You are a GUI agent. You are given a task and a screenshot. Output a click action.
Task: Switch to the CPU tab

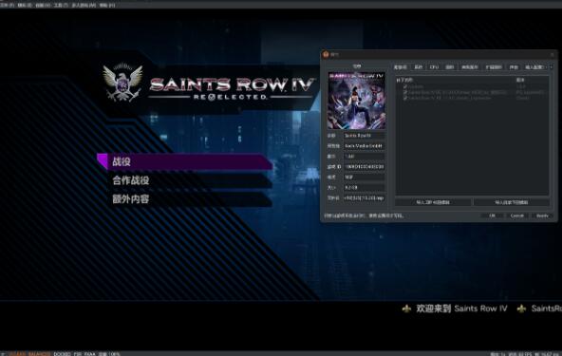pyautogui.click(x=434, y=67)
